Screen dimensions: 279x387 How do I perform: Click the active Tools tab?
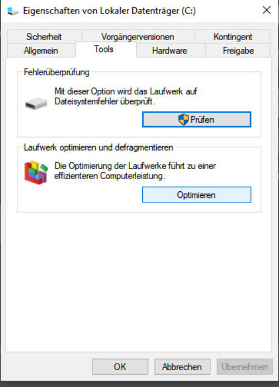click(104, 49)
